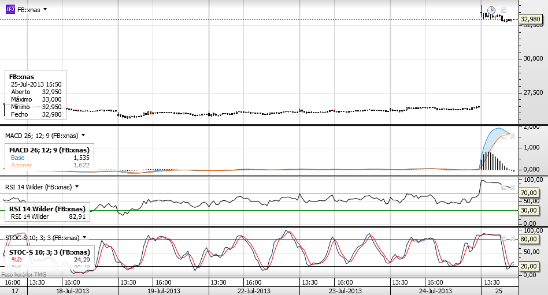Click the RSI 70,00 overbought level label

528,193
